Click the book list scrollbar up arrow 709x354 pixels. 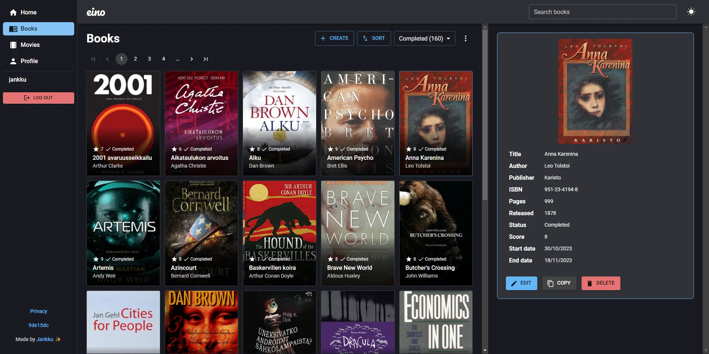(x=485, y=27)
